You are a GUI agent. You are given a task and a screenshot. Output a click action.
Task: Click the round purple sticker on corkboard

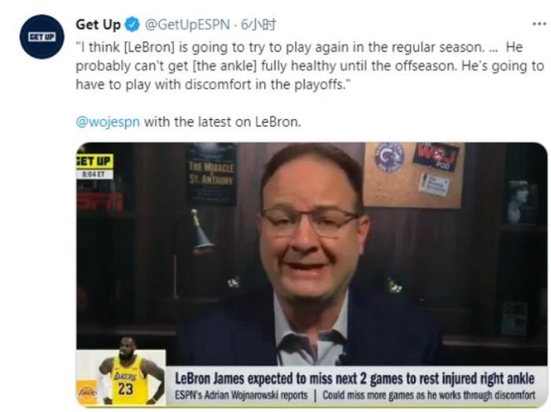coord(389,157)
